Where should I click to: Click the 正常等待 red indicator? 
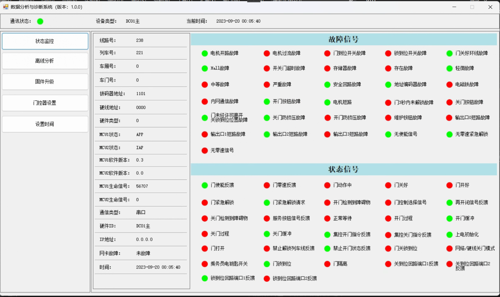coord(327,218)
